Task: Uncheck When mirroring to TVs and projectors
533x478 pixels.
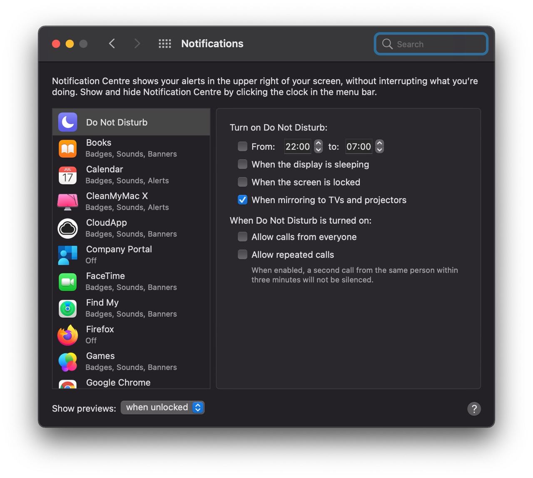Action: pos(242,200)
